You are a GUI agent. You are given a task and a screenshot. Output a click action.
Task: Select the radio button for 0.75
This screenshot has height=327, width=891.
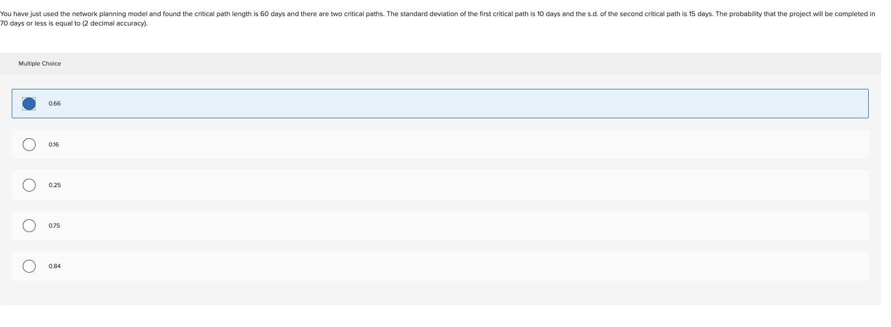pos(29,225)
